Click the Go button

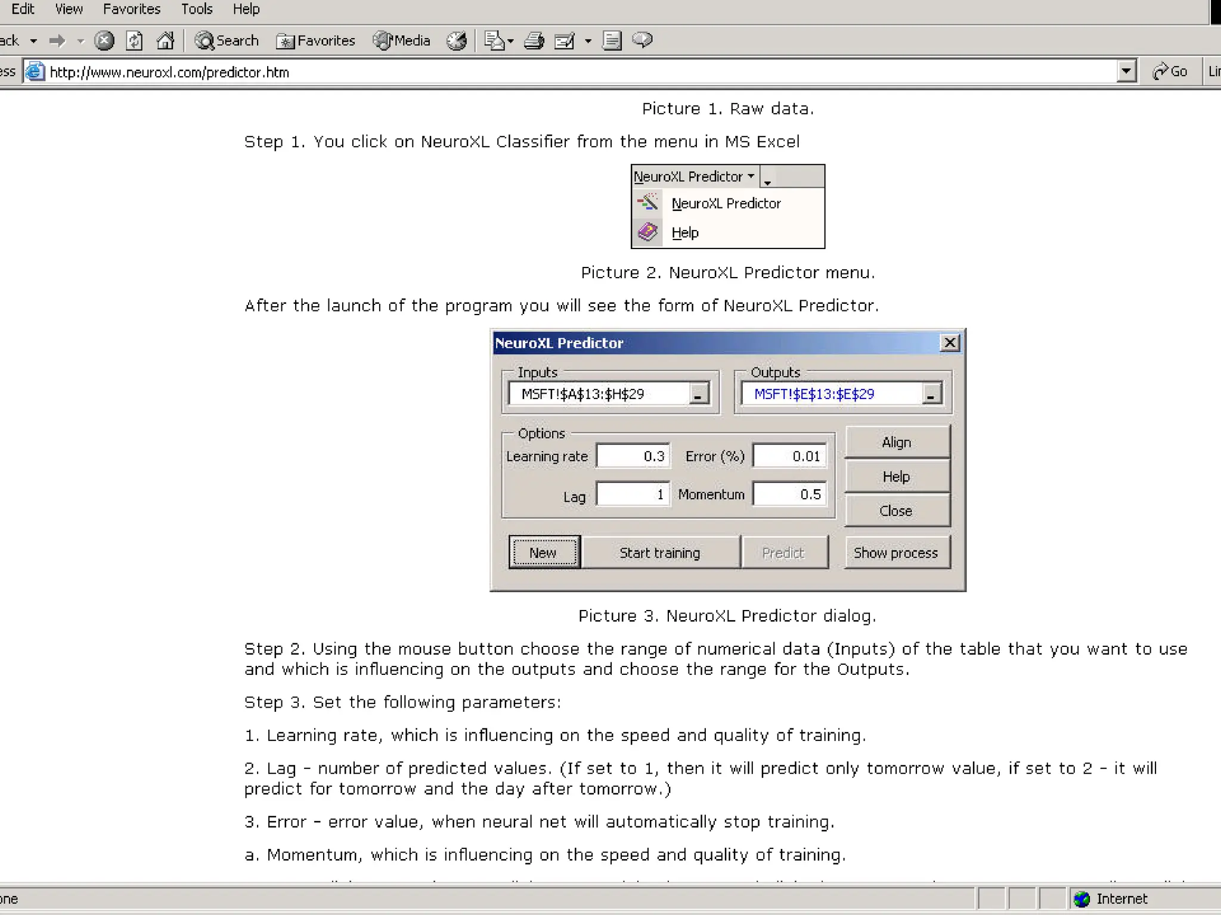(x=1170, y=71)
